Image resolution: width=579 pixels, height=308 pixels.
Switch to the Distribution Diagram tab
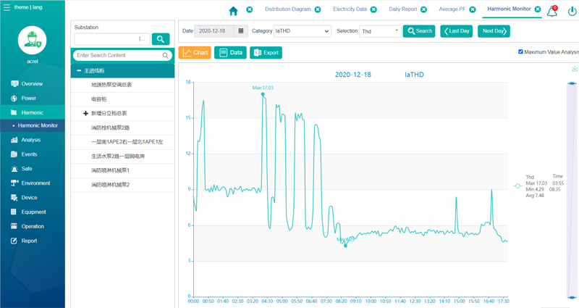tap(287, 10)
